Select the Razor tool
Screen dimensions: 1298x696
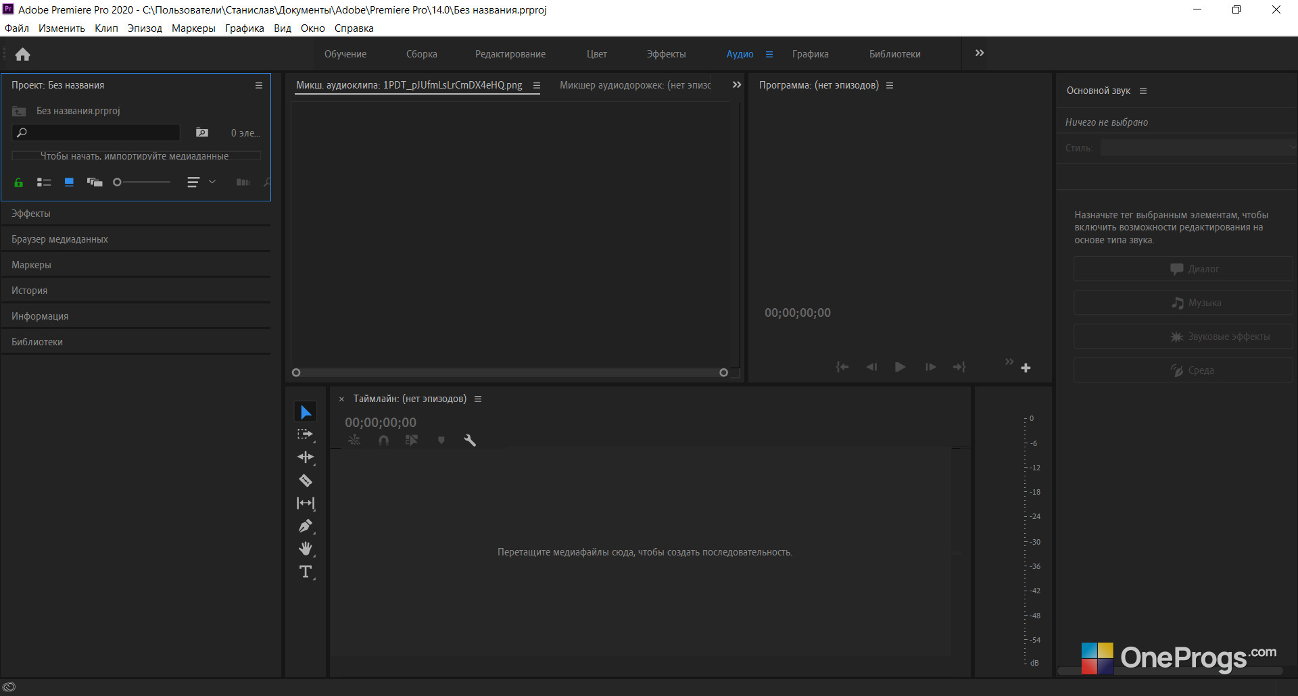click(x=306, y=480)
